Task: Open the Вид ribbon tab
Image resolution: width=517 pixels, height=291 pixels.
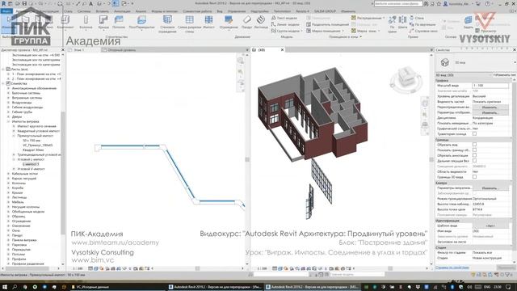Action: tap(220, 11)
